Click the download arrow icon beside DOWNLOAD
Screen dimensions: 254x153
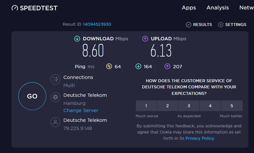pos(77,39)
